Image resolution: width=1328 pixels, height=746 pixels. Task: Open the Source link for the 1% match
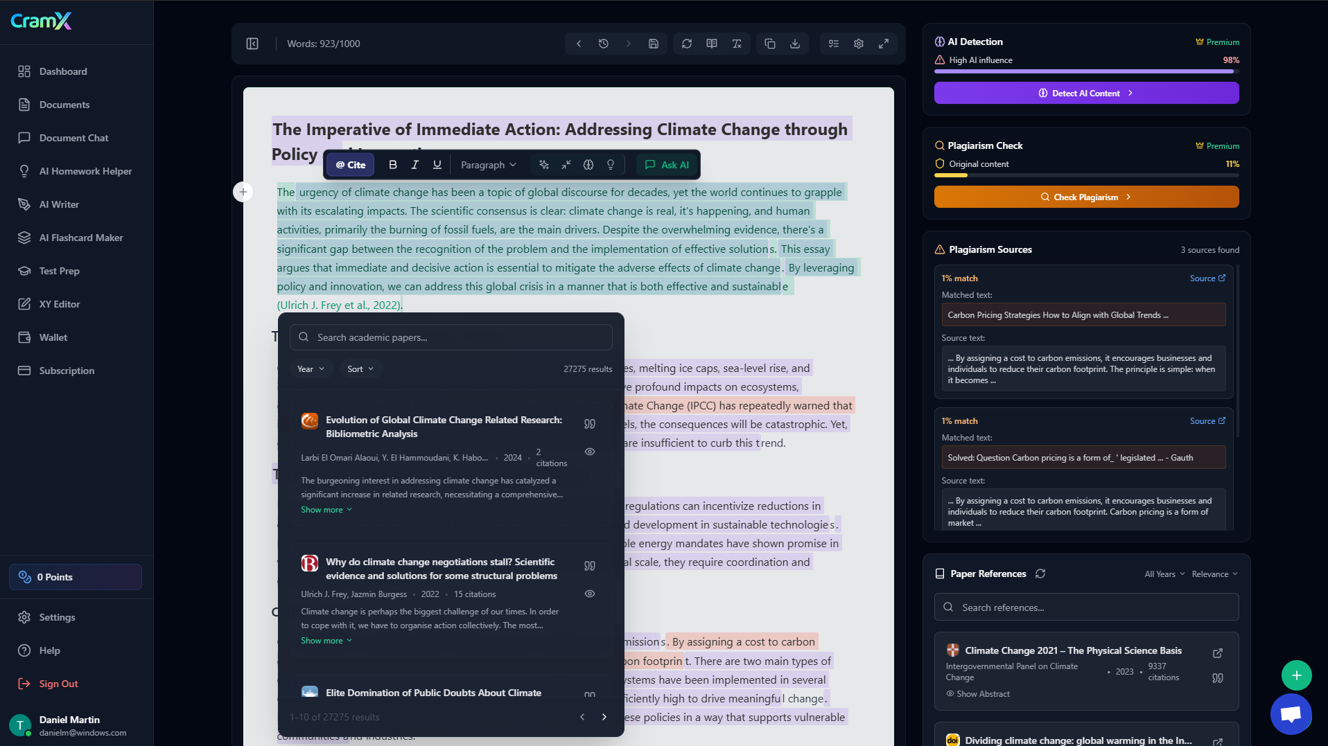[x=1207, y=278]
